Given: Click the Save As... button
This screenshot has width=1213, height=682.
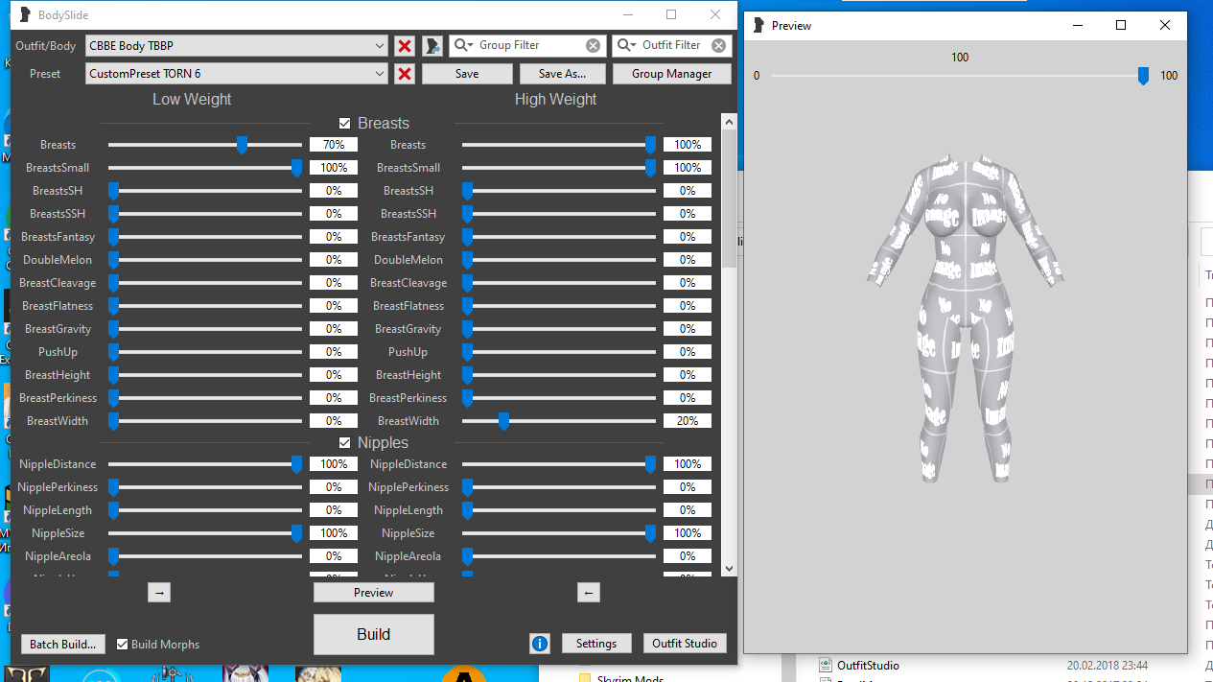Looking at the screenshot, I should point(565,74).
